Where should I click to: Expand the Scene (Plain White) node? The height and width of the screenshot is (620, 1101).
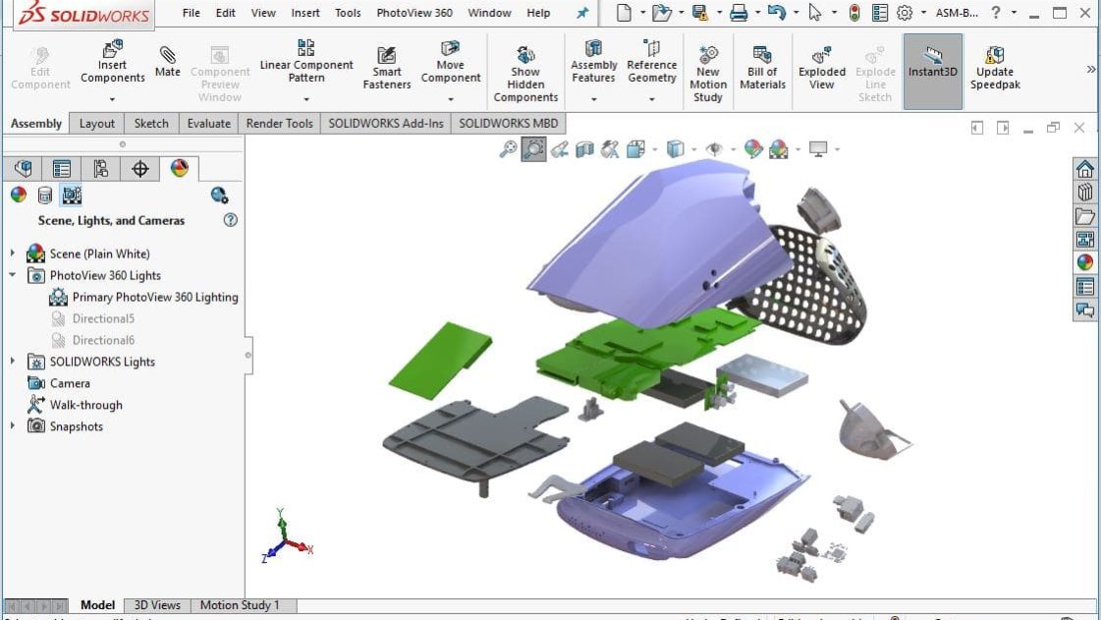click(x=13, y=254)
